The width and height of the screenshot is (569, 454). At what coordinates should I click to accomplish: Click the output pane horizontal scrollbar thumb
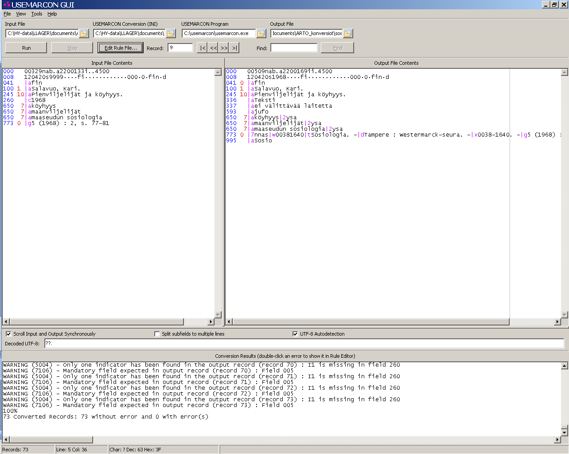371,321
